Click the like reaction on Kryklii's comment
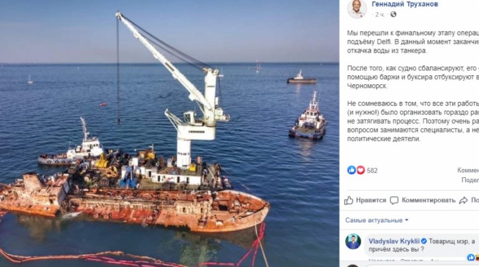The height and width of the screenshot is (267, 479). pyautogui.click(x=471, y=258)
